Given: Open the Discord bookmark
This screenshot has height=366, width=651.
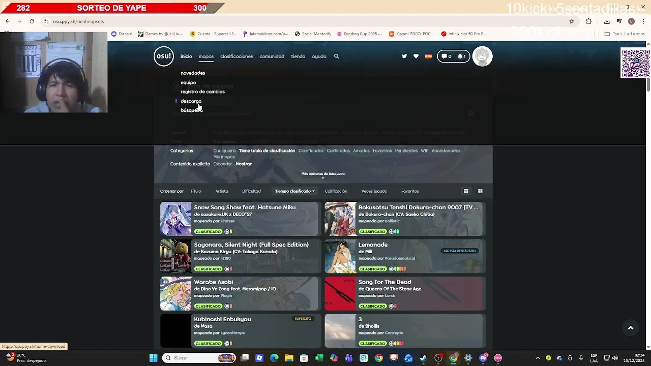Looking at the screenshot, I should pyautogui.click(x=122, y=34).
